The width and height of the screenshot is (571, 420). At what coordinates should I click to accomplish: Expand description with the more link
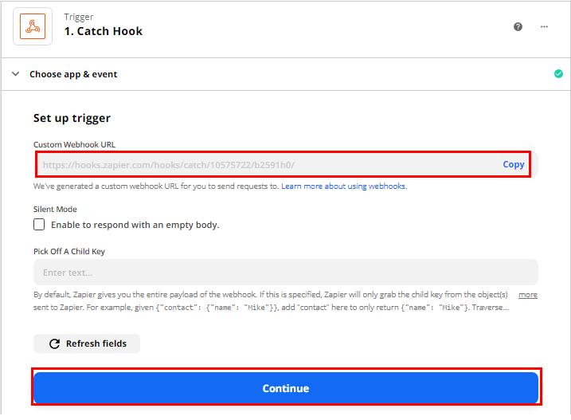click(x=528, y=295)
